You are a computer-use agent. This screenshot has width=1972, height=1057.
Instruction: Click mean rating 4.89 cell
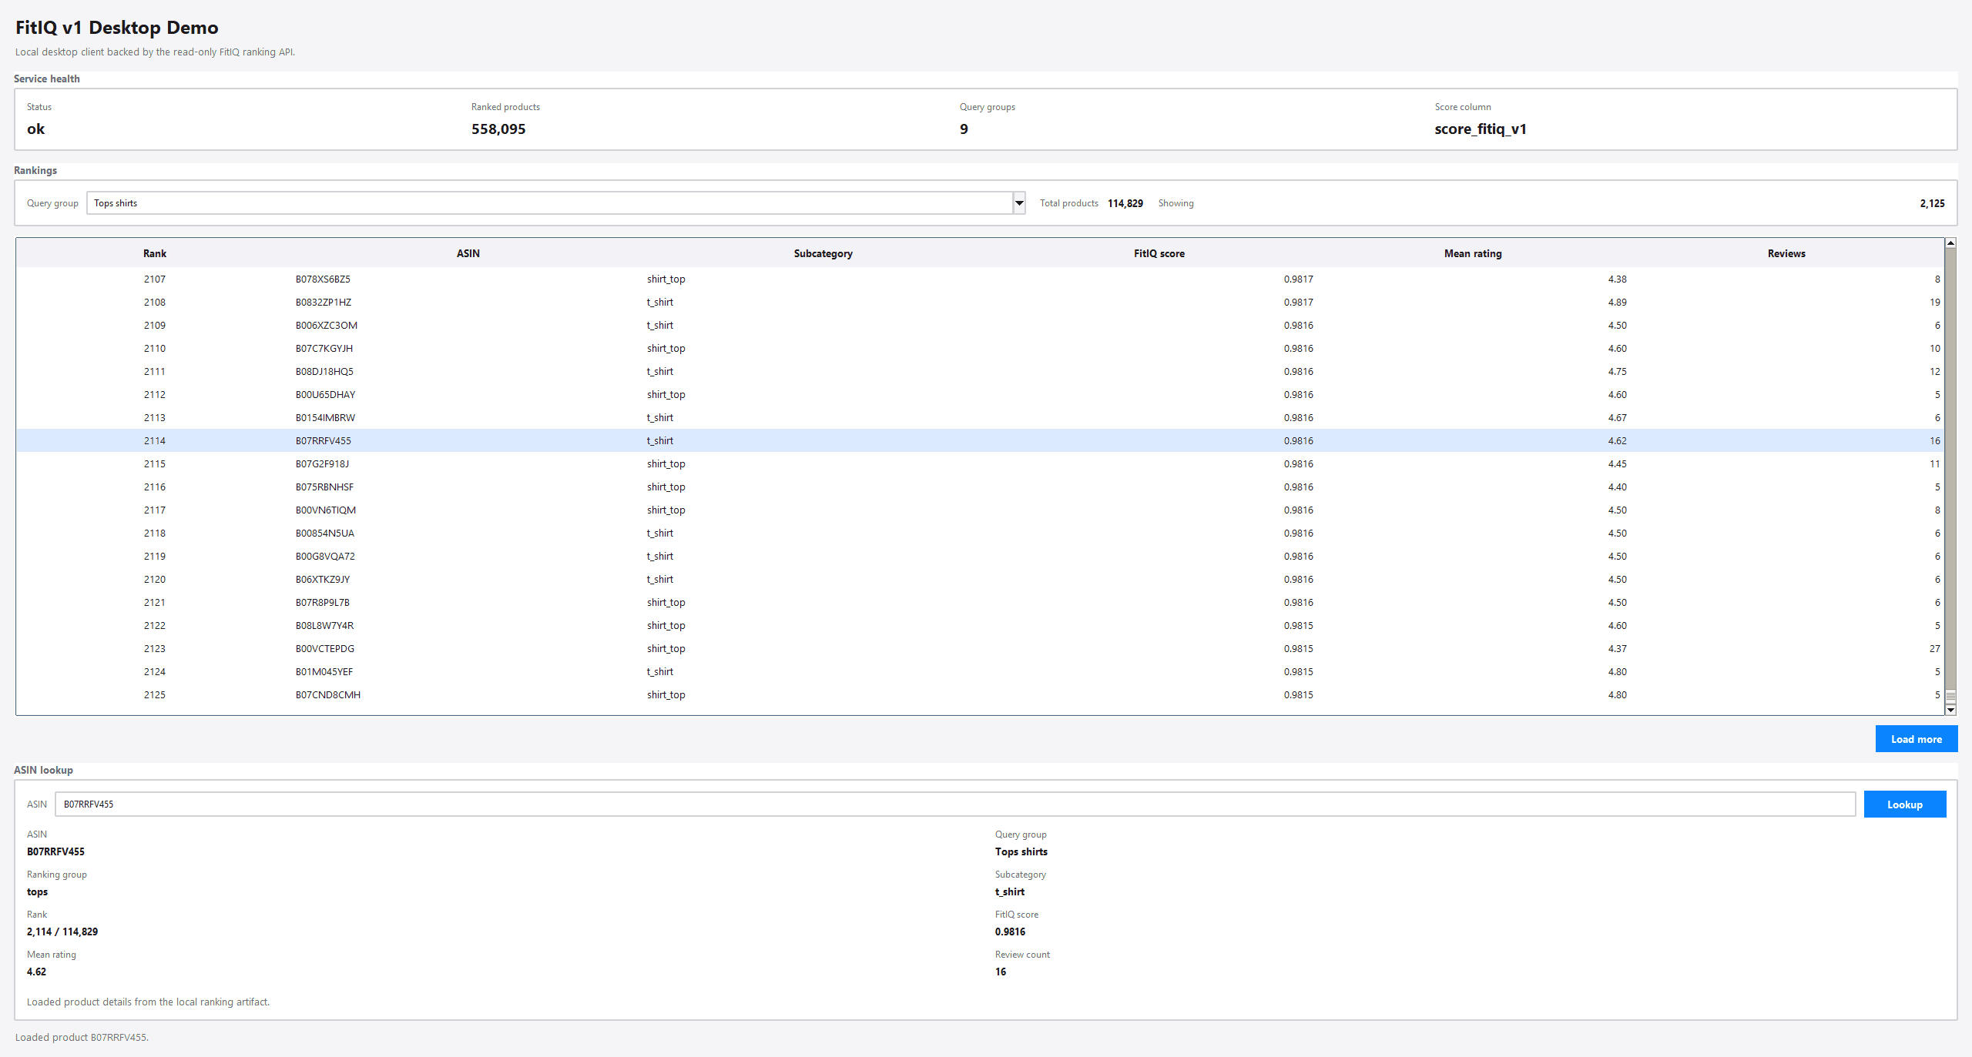pyautogui.click(x=1617, y=302)
